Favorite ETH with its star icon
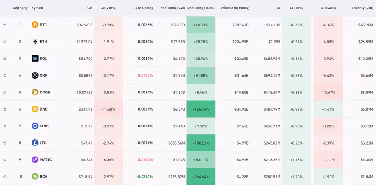Screen dimensions: 376x185 pos(5,42)
